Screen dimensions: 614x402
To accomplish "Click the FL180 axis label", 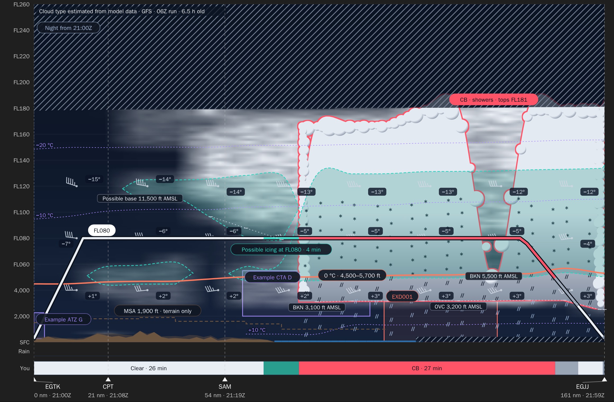I will click(21, 108).
